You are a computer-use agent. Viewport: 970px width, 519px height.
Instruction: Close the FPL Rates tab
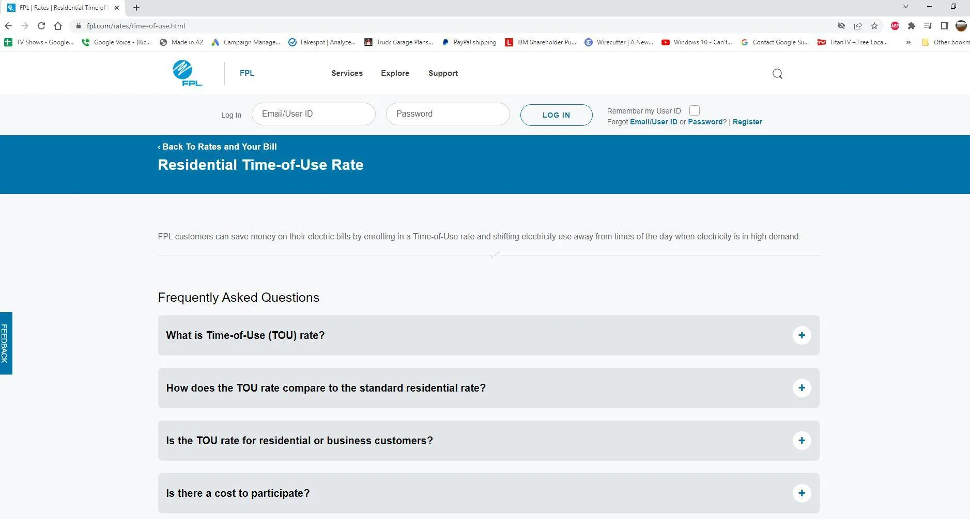pyautogui.click(x=117, y=8)
